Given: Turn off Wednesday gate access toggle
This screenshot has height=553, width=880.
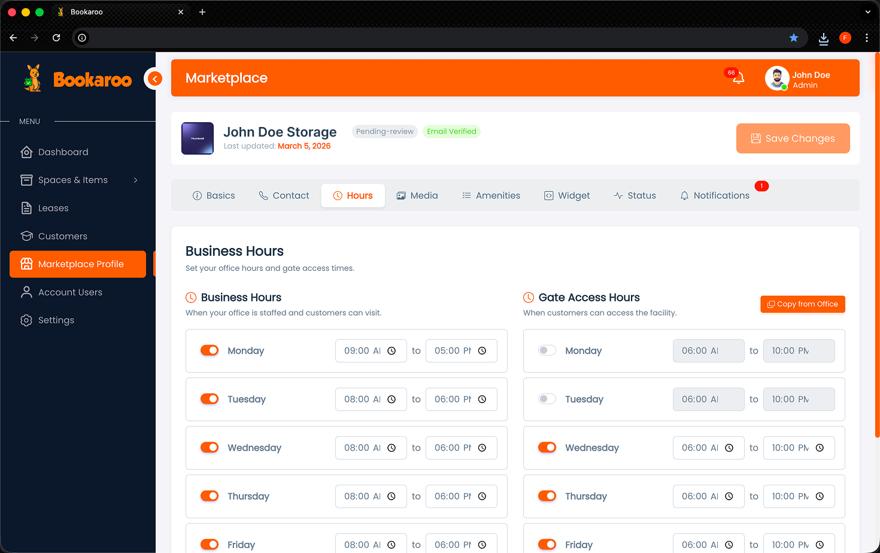Looking at the screenshot, I should click(547, 447).
